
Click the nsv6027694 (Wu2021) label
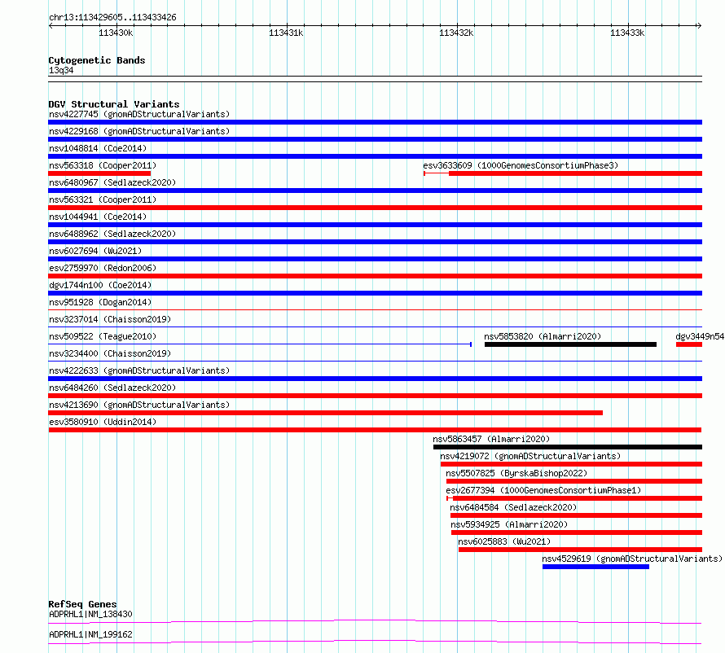coord(95,251)
